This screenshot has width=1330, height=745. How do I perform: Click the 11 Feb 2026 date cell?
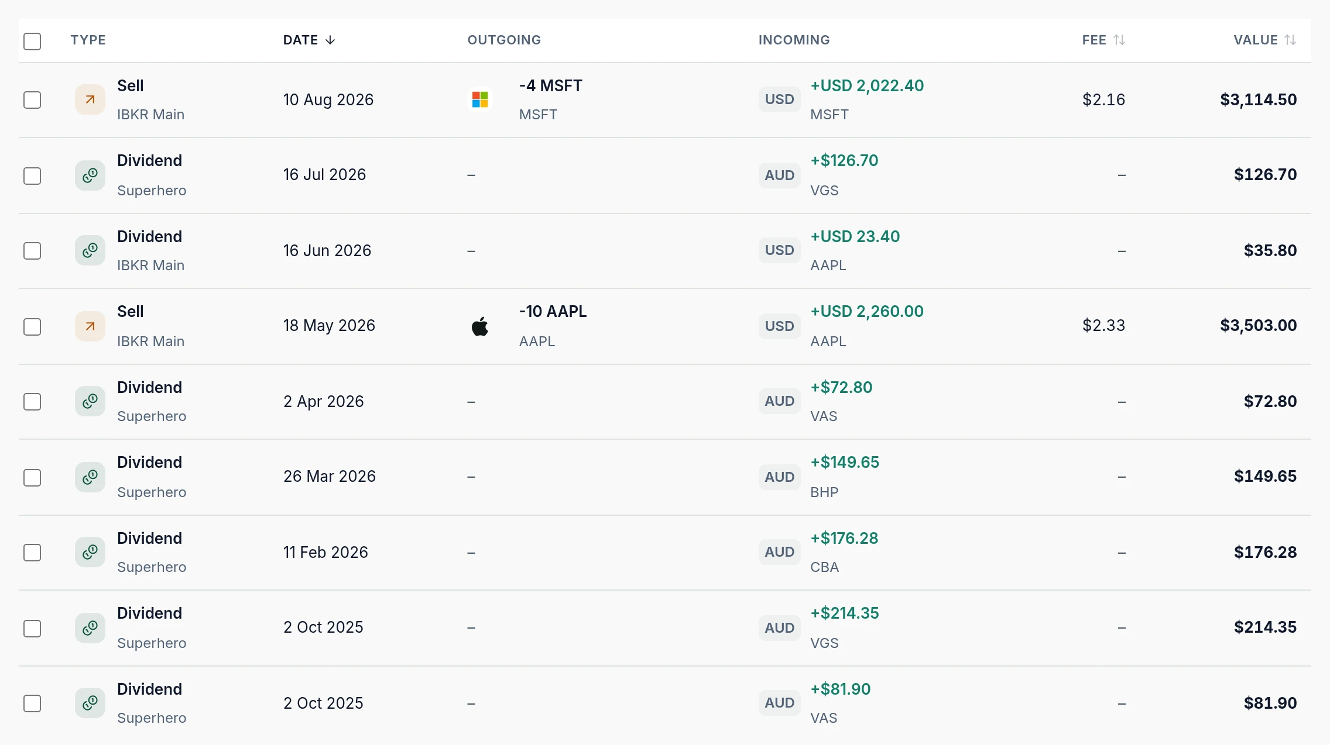click(x=325, y=552)
